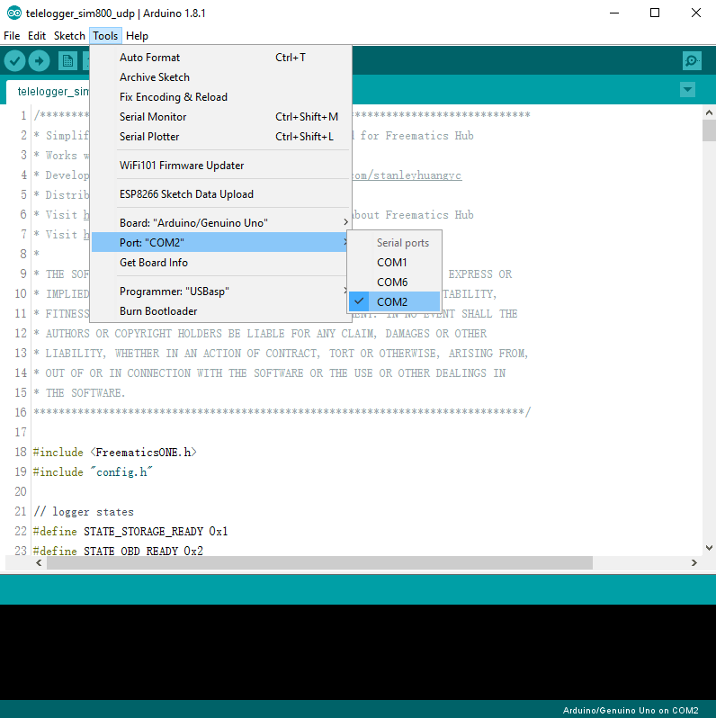Select Archive Sketch menu entry
This screenshot has width=716, height=718.
pyautogui.click(x=219, y=77)
